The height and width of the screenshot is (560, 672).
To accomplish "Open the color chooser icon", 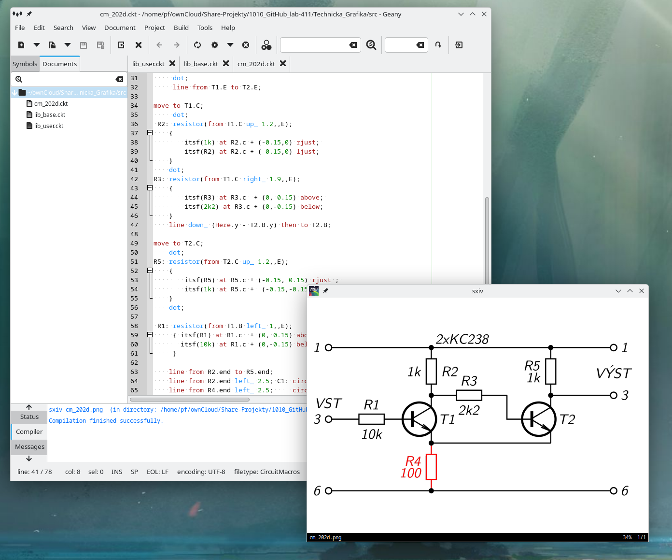I will coord(266,45).
